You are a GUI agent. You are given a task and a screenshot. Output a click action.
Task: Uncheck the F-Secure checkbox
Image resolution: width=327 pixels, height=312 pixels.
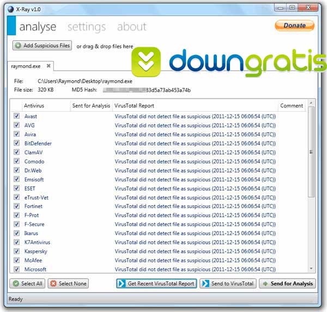(x=17, y=224)
